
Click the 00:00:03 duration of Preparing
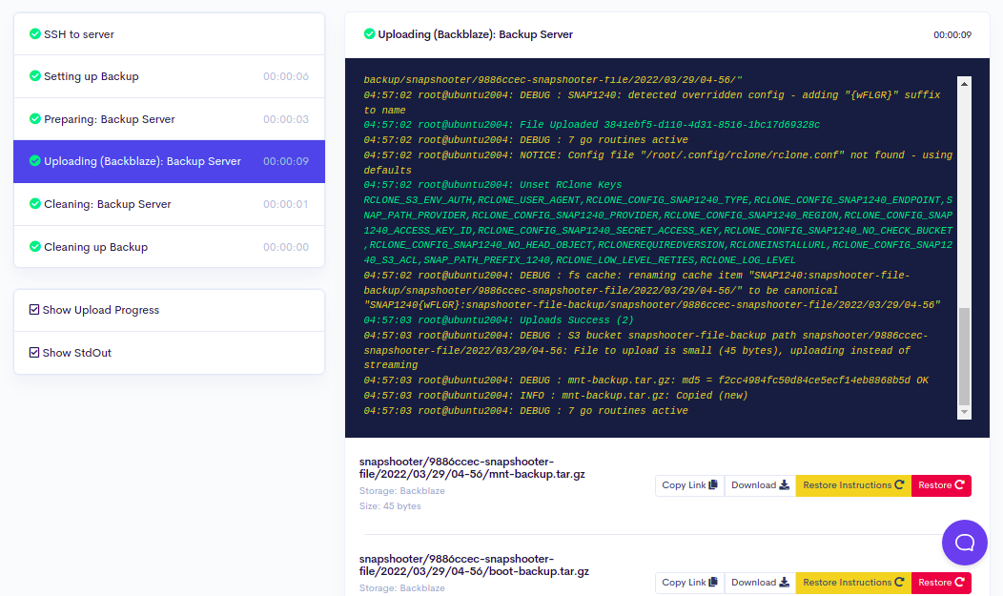click(286, 119)
